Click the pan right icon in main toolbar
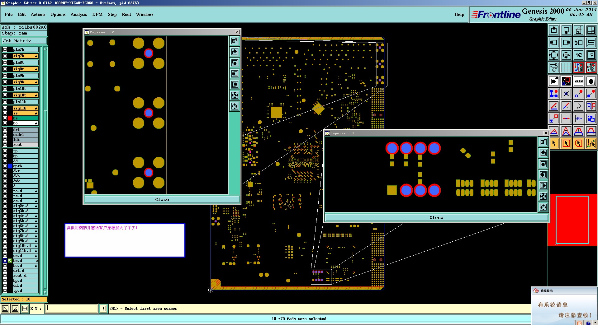598x325 pixels. (566, 43)
